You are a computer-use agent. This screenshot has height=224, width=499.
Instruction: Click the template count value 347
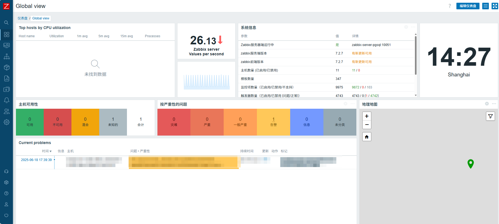(338, 79)
